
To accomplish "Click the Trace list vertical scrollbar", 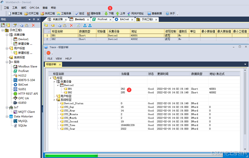I will pyautogui.click(x=245, y=110).
